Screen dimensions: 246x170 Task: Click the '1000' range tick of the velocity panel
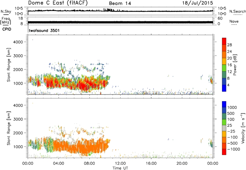(18, 147)
